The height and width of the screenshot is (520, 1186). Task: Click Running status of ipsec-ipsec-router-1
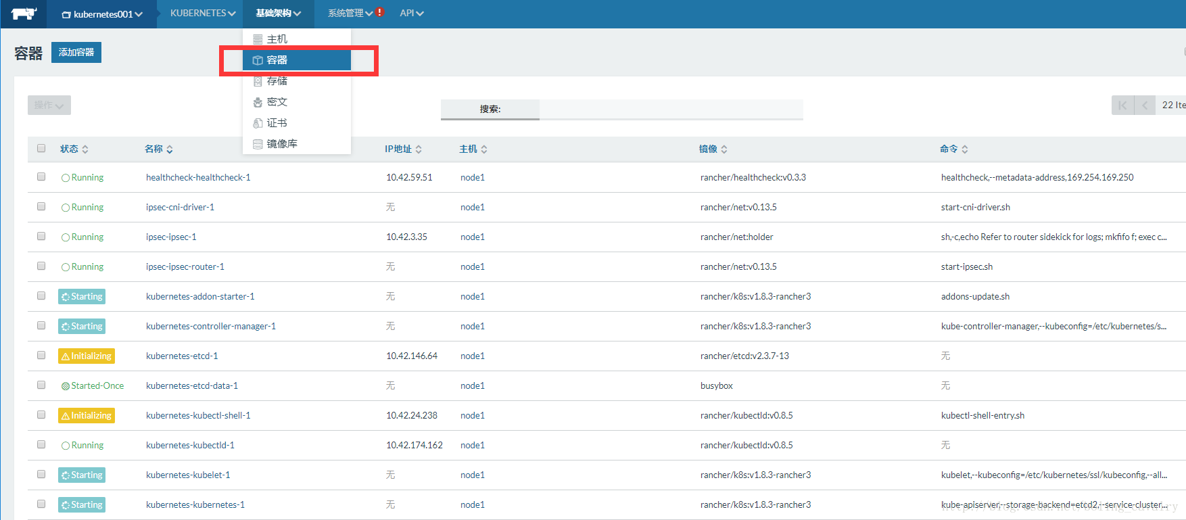point(82,266)
